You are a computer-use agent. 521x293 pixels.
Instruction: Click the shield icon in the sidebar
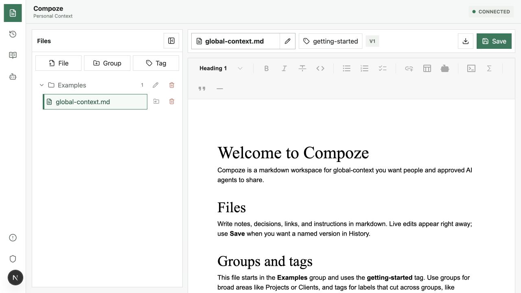[13, 259]
